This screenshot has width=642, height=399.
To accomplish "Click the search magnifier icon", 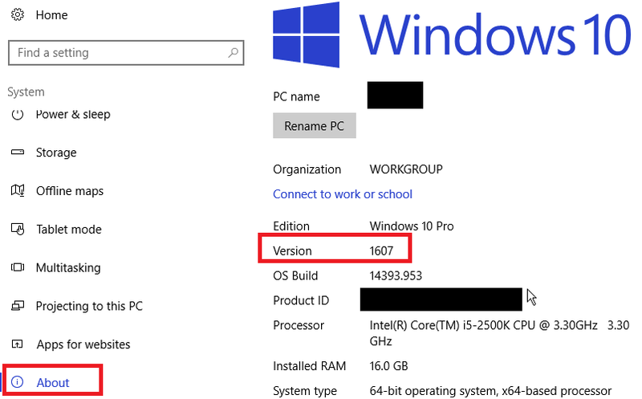I will [233, 52].
